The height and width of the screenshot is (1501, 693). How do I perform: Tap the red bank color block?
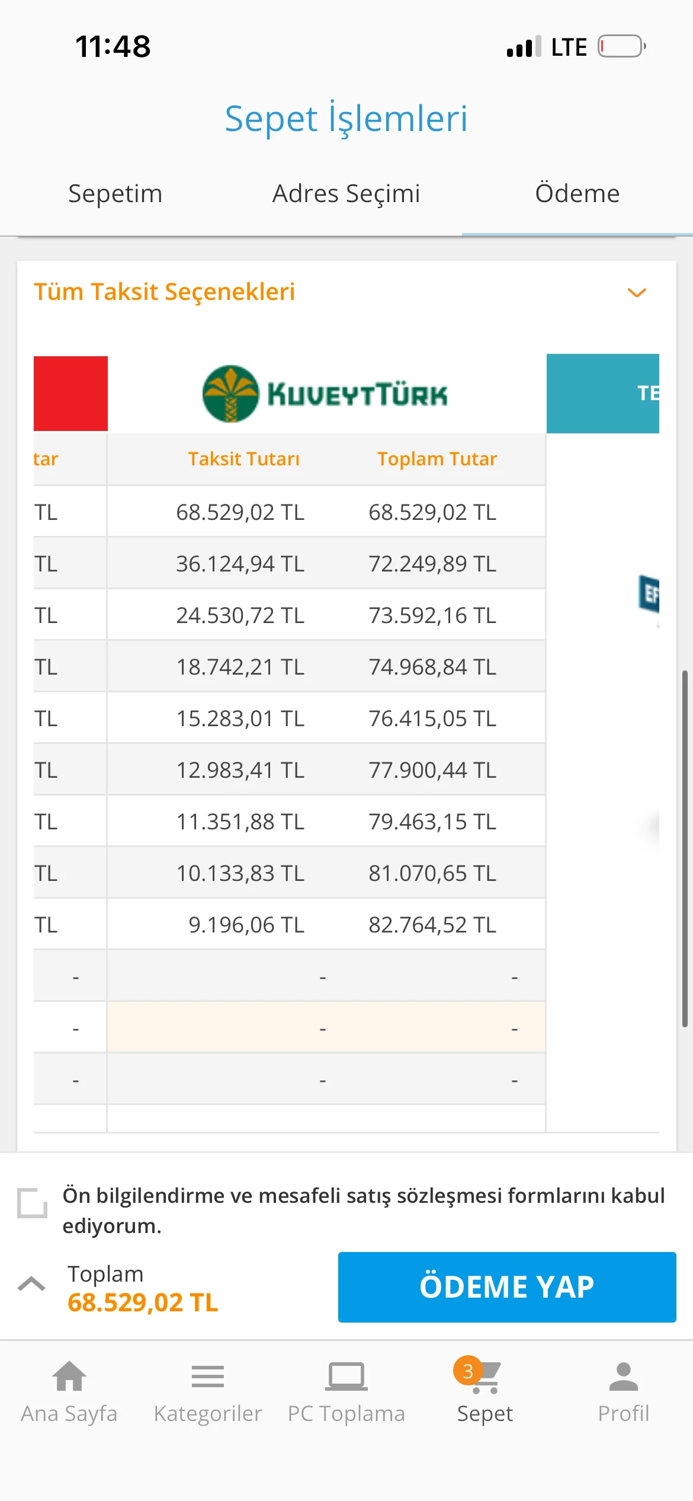[x=70, y=394]
